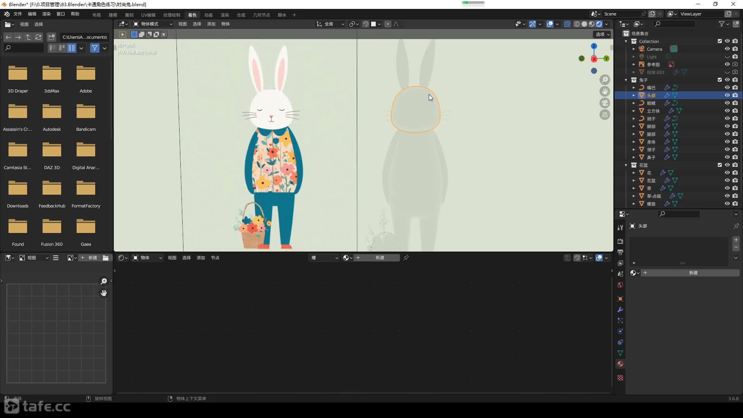
Task: Toggle file browser filter funnel
Action: 95,48
